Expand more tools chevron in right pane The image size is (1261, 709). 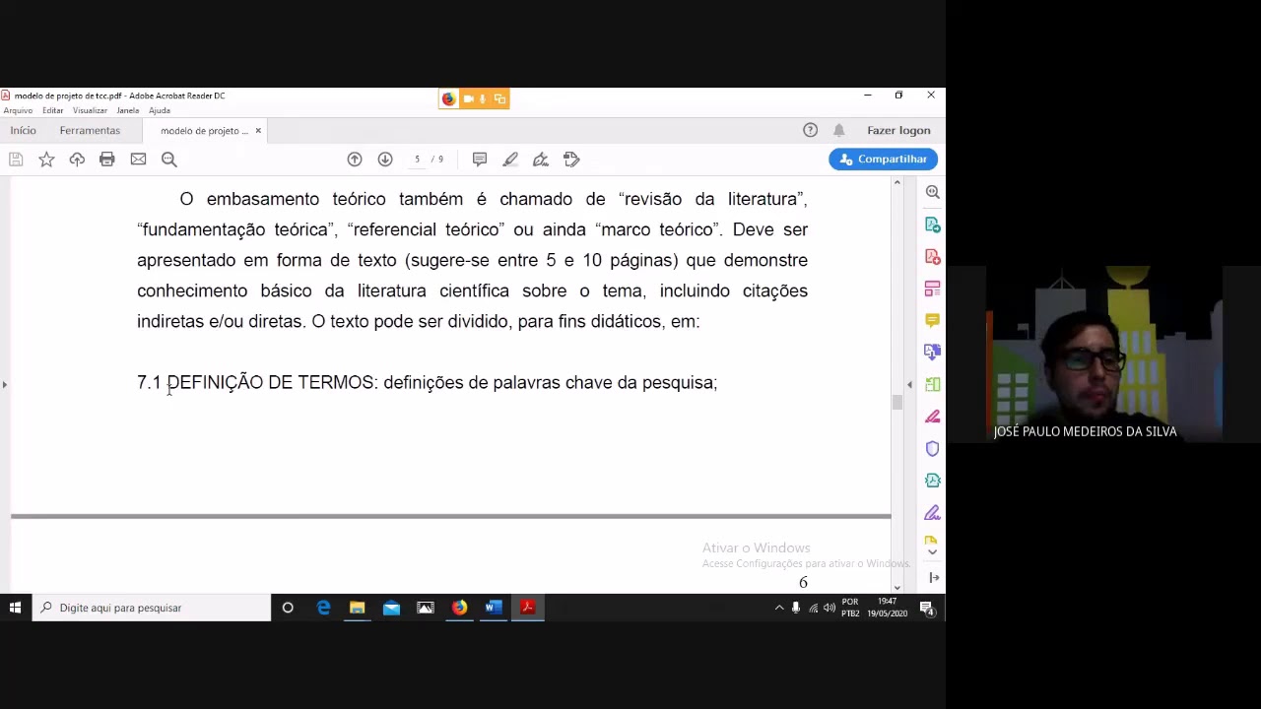933,551
